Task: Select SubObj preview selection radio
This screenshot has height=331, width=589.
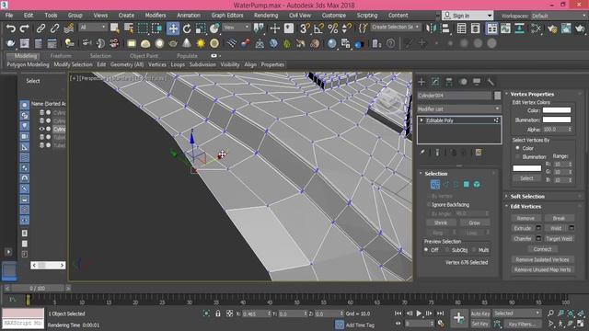Action: [446, 249]
